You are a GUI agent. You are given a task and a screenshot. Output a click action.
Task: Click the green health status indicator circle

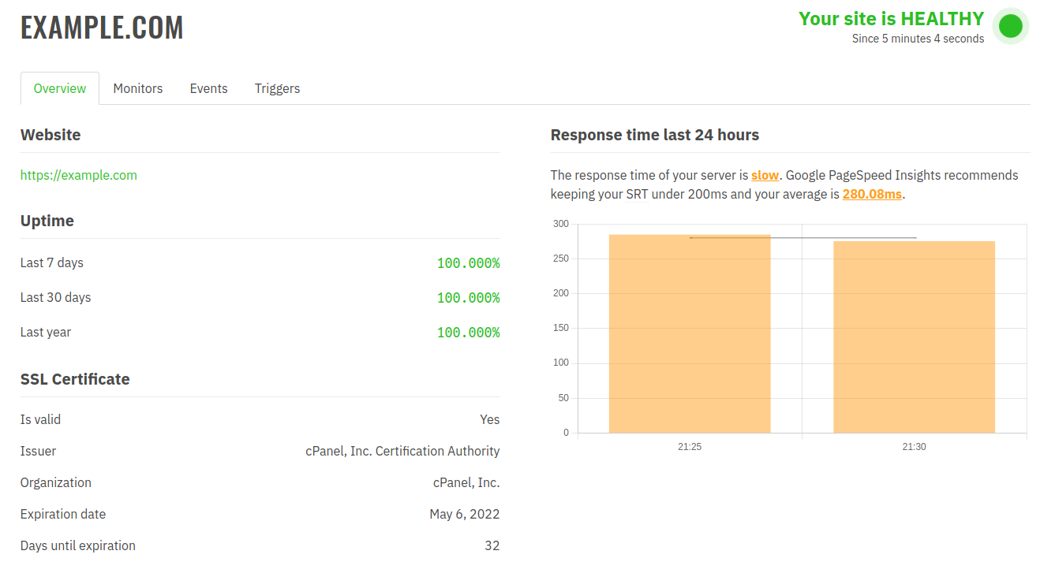1011,26
